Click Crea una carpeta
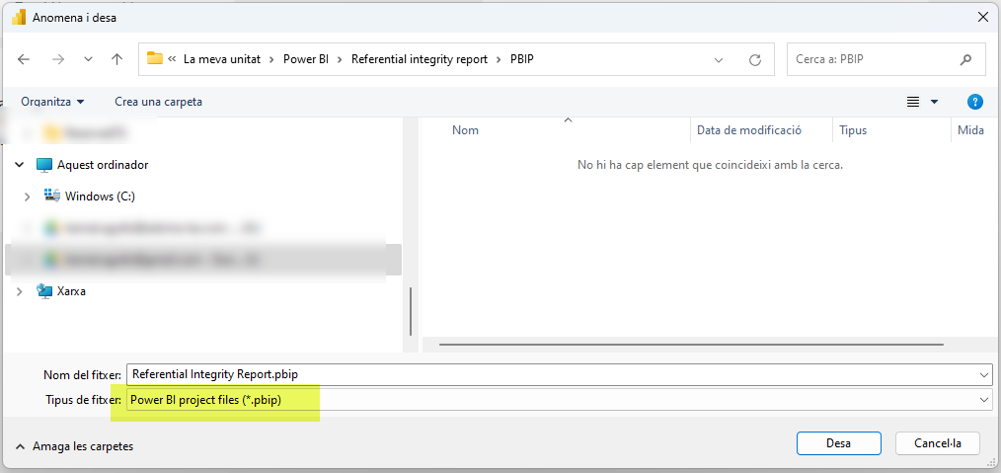The image size is (1001, 473). (x=158, y=102)
